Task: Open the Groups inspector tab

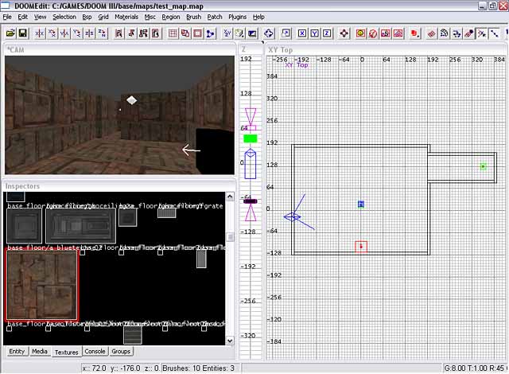Action: click(x=121, y=351)
